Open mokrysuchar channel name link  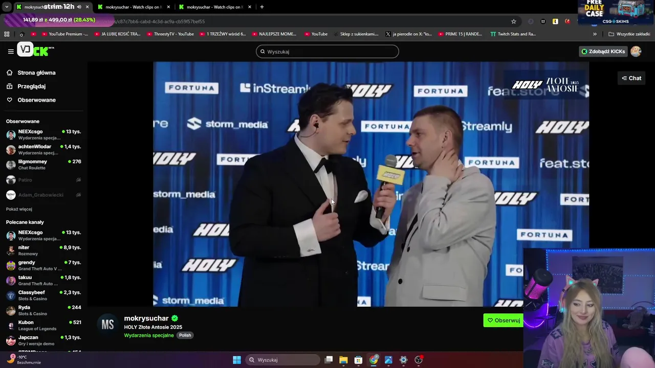click(146, 318)
